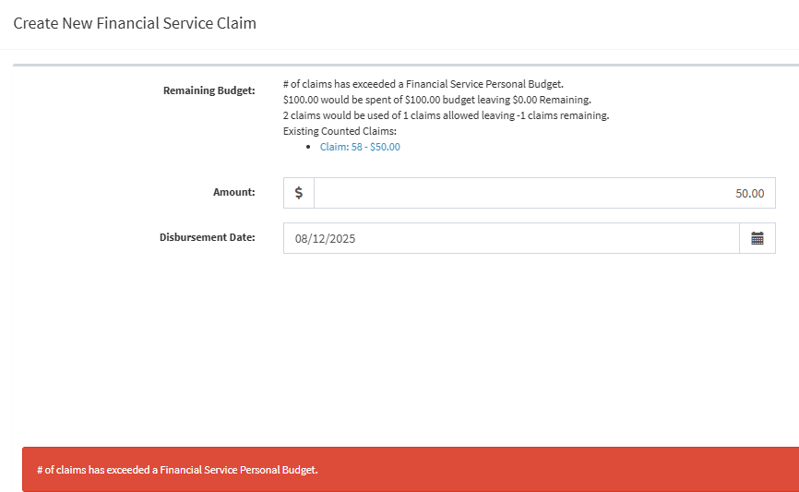The width and height of the screenshot is (799, 492).
Task: Click the Remaining Budget label
Action: point(209,90)
